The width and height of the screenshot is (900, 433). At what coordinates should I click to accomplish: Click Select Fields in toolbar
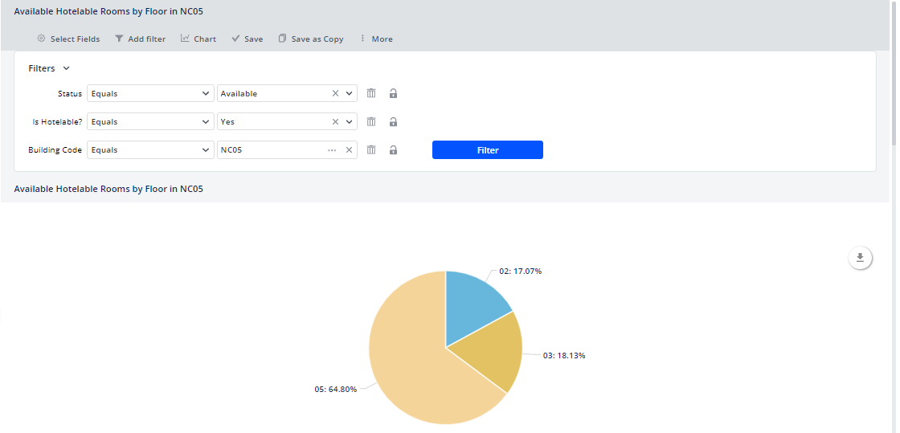[x=68, y=39]
